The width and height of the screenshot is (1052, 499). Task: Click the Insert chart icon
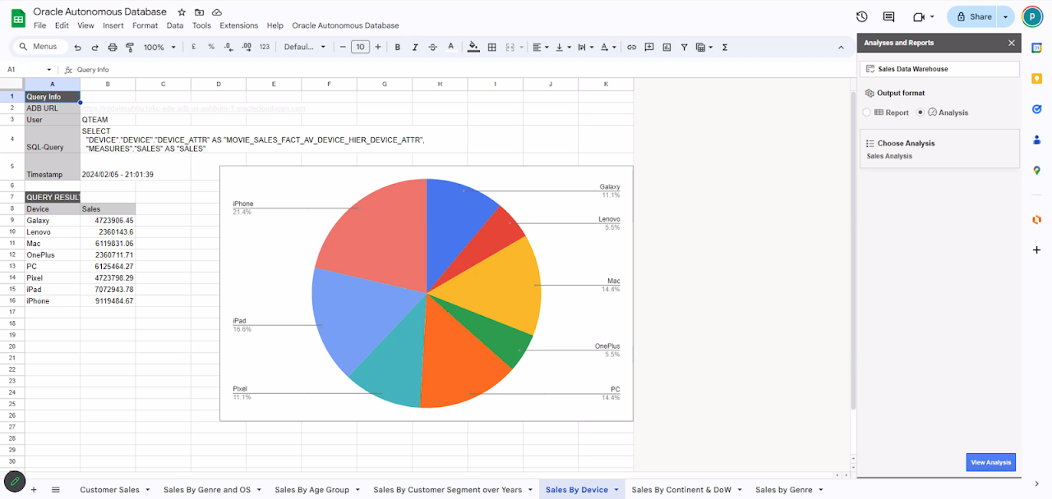(x=667, y=48)
